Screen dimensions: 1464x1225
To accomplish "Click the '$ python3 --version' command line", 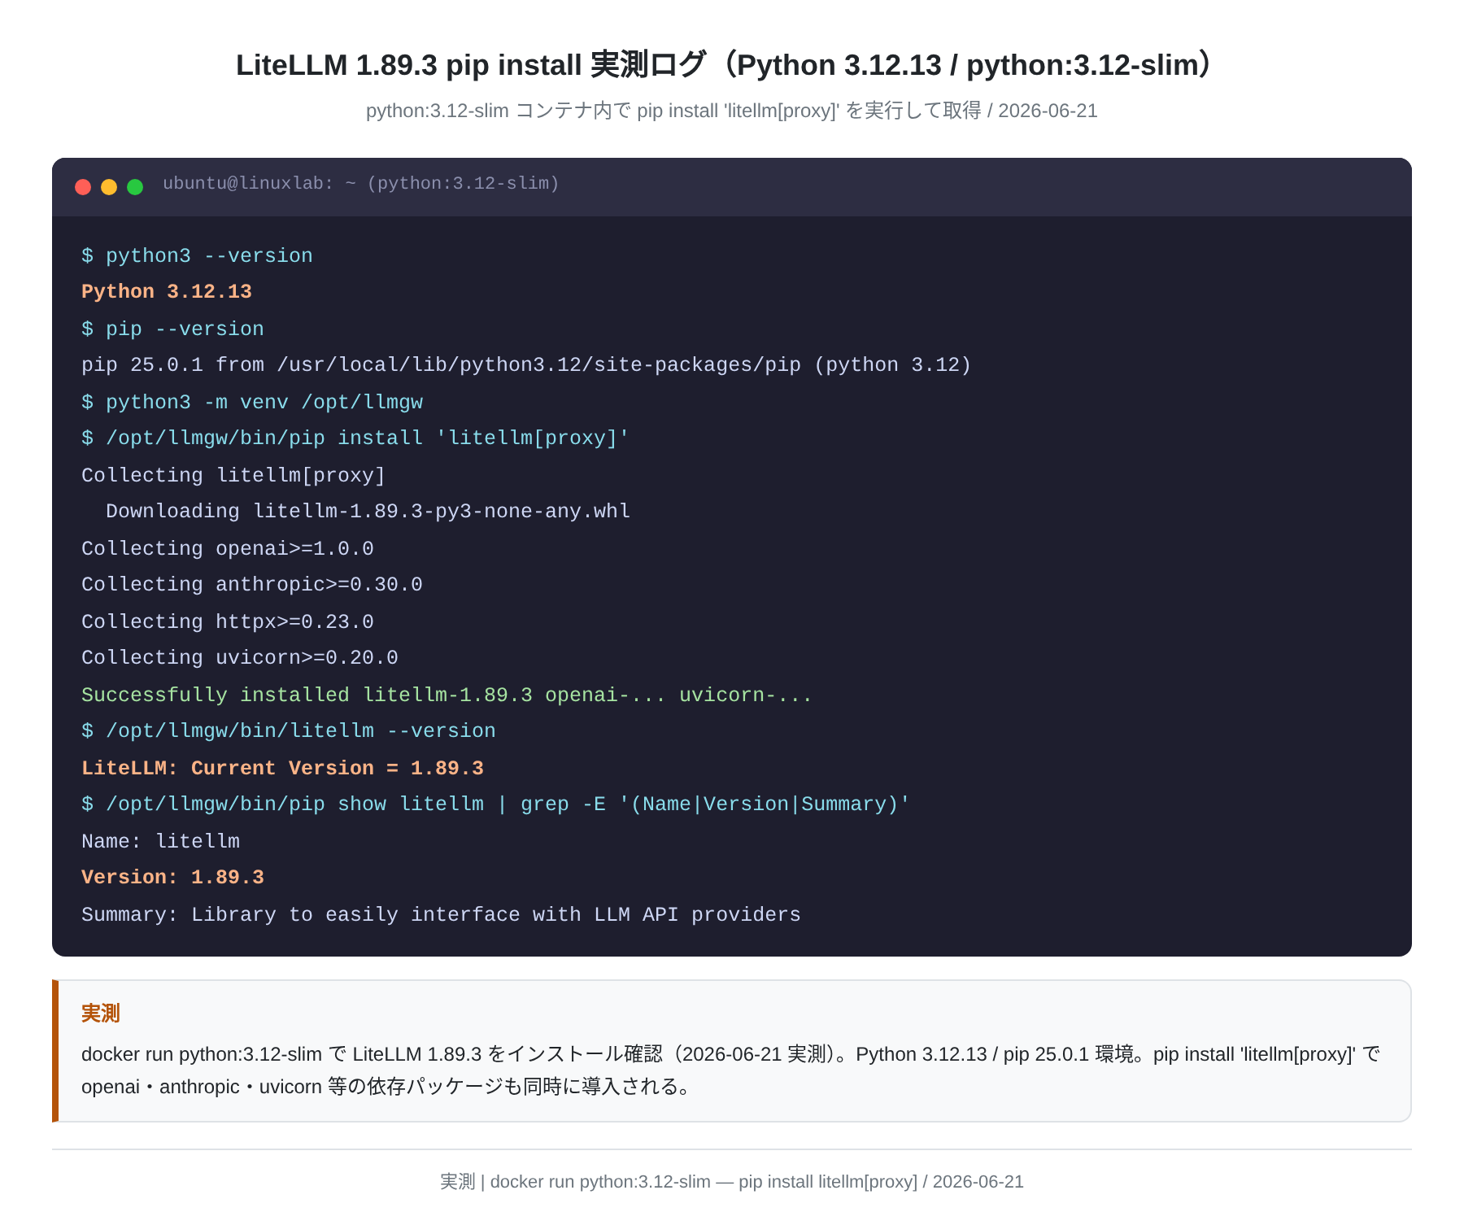I will [x=197, y=255].
